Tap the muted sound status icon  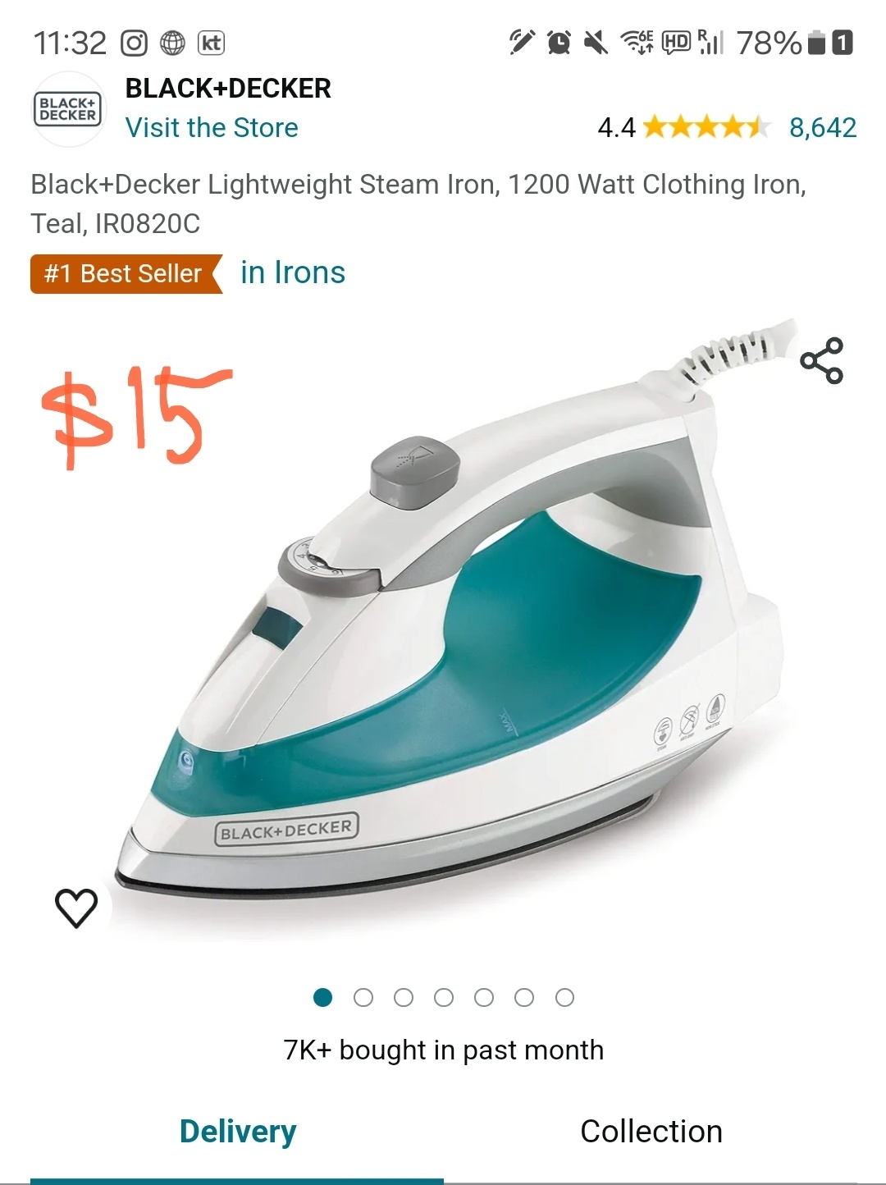[596, 42]
